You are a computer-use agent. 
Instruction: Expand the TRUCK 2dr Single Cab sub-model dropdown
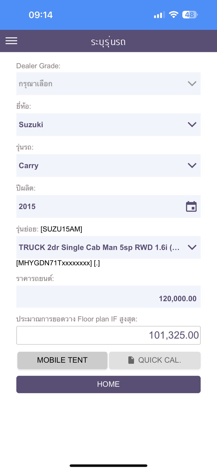pyautogui.click(x=108, y=247)
